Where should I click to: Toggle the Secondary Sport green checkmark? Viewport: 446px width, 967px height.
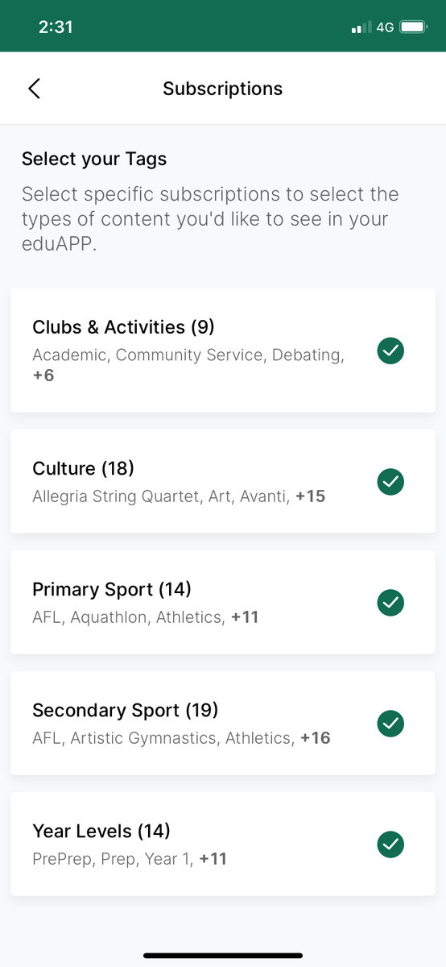click(x=390, y=723)
